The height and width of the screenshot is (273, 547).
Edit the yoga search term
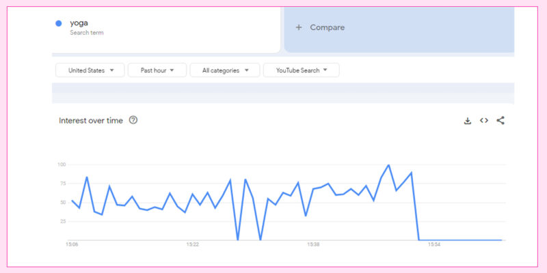(x=81, y=23)
